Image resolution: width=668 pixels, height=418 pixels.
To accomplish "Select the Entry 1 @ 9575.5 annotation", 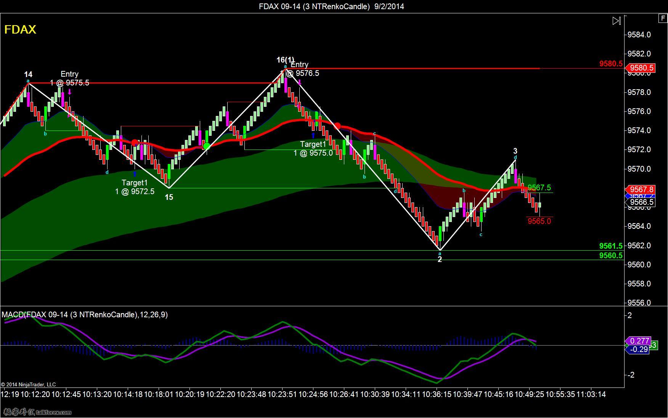I will pos(69,78).
